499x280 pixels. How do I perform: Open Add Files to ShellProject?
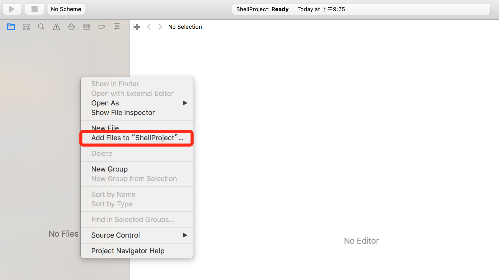click(138, 137)
